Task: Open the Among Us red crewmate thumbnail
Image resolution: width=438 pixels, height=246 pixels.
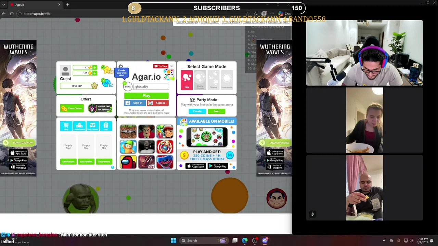Action: pyautogui.click(x=128, y=162)
